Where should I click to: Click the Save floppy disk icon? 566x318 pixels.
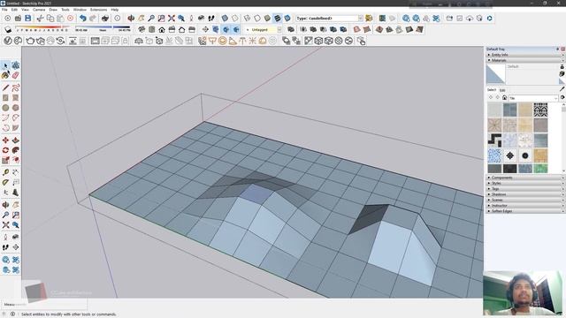point(27,18)
